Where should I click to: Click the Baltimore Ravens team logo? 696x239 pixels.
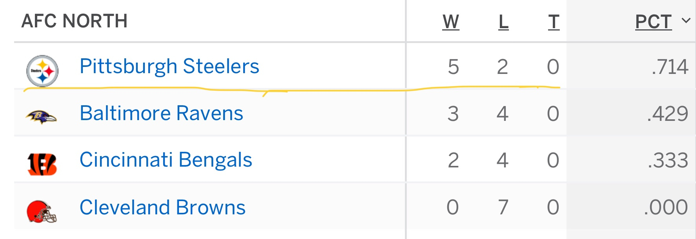pos(41,117)
